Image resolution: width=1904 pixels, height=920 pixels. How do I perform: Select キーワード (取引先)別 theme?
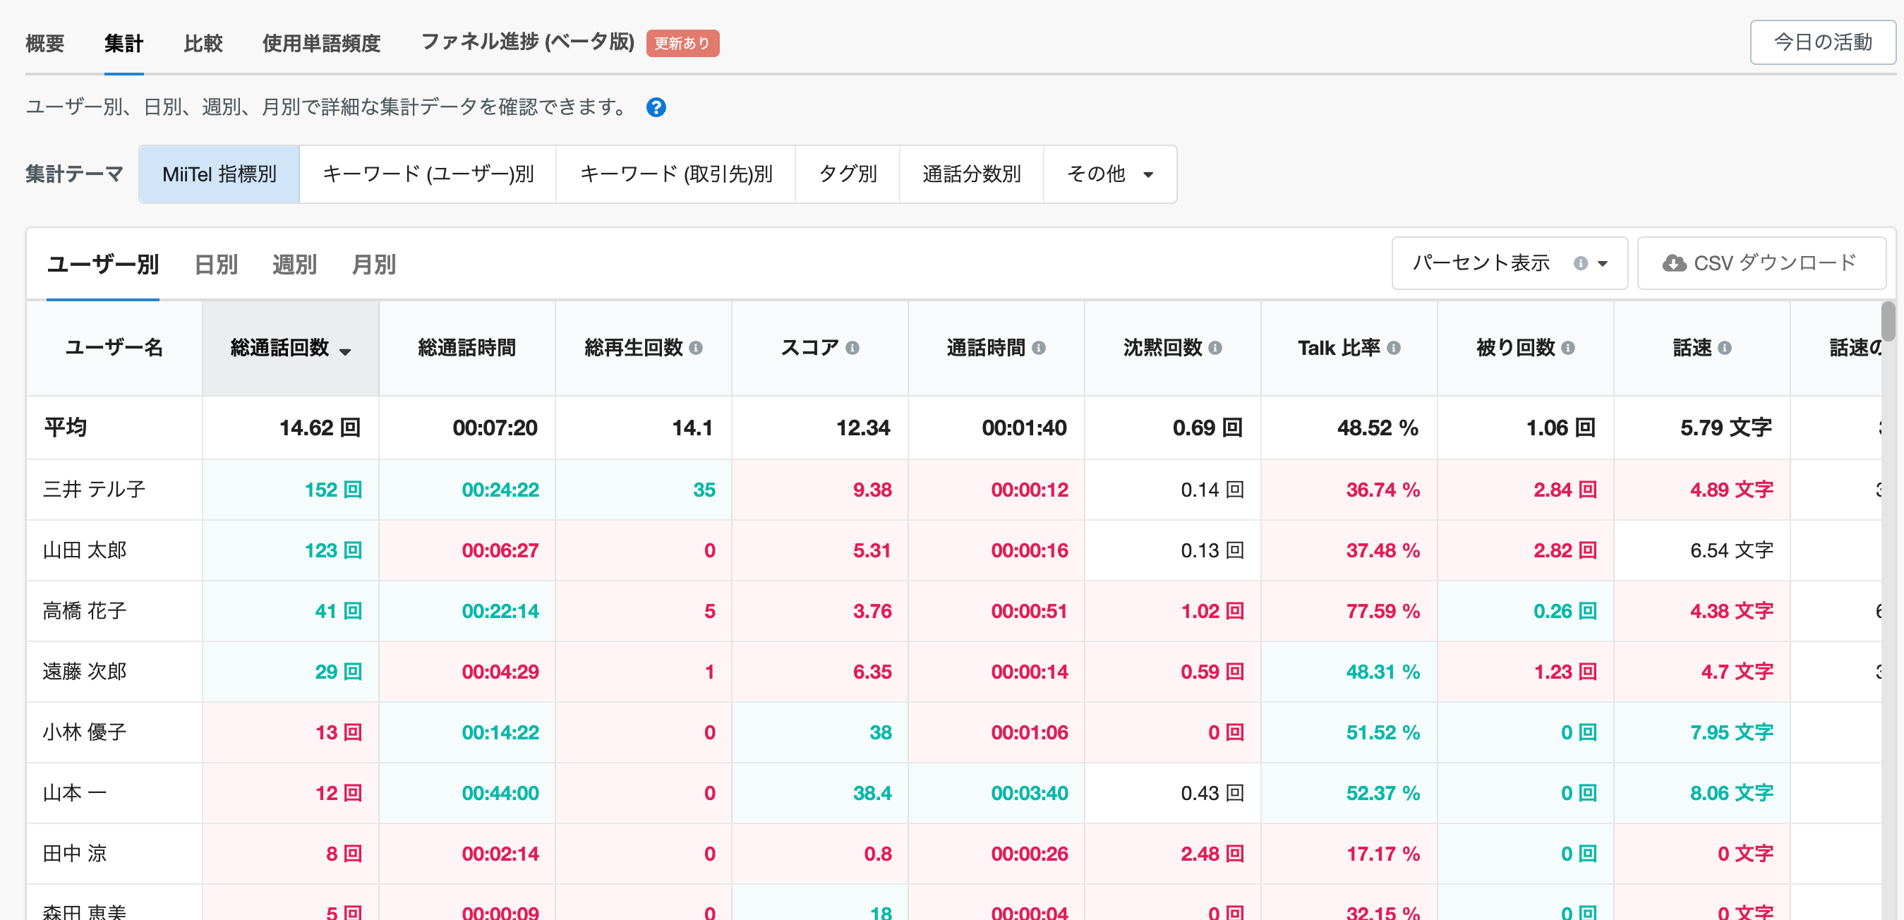pyautogui.click(x=675, y=174)
